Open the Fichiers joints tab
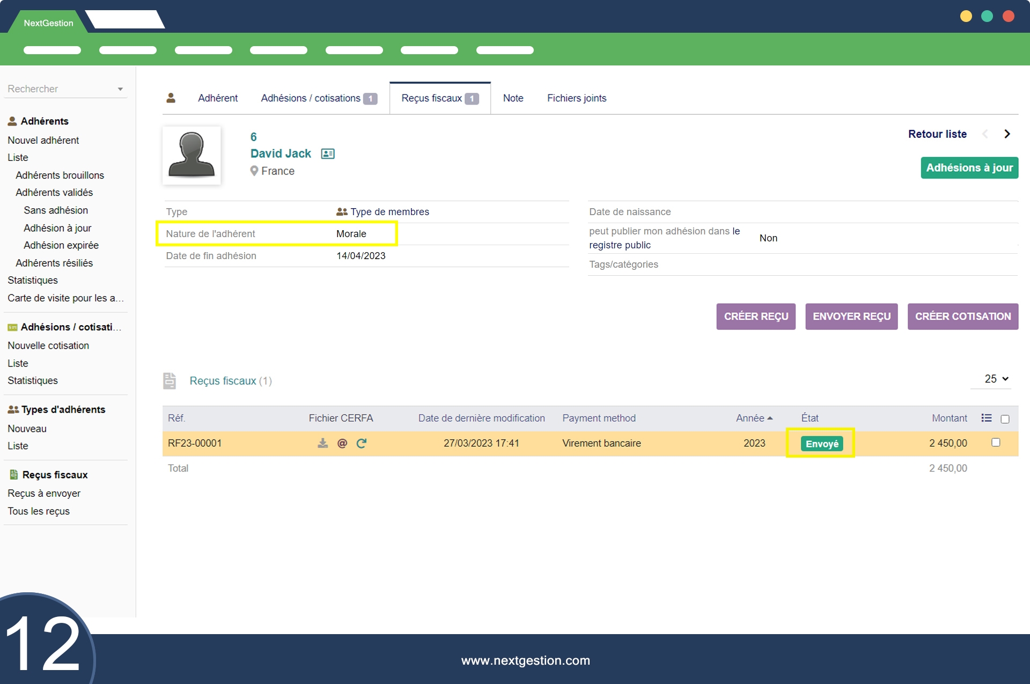The height and width of the screenshot is (684, 1030). click(577, 98)
